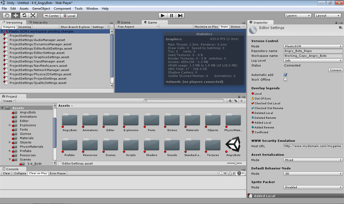Image resolution: width=344 pixels, height=204 pixels.
Task: Click the refresh icon in Versioning panel
Action: pos(109,27)
